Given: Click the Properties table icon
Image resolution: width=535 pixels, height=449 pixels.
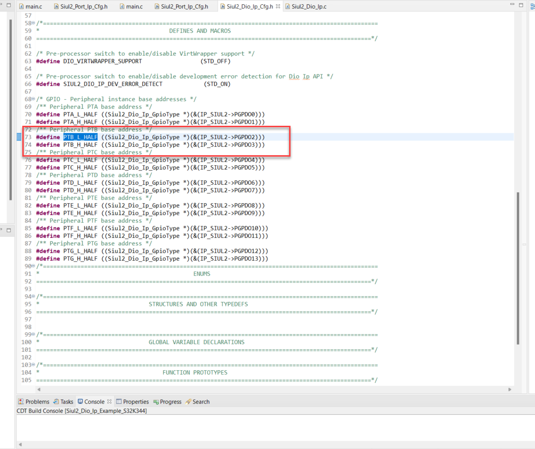Looking at the screenshot, I should click(119, 402).
